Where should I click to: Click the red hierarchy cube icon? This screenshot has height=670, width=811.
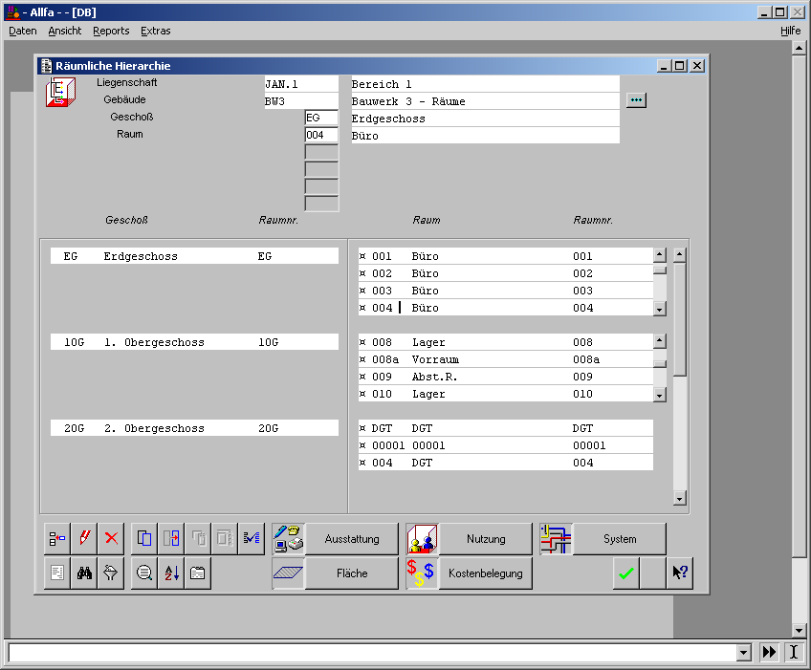click(60, 92)
